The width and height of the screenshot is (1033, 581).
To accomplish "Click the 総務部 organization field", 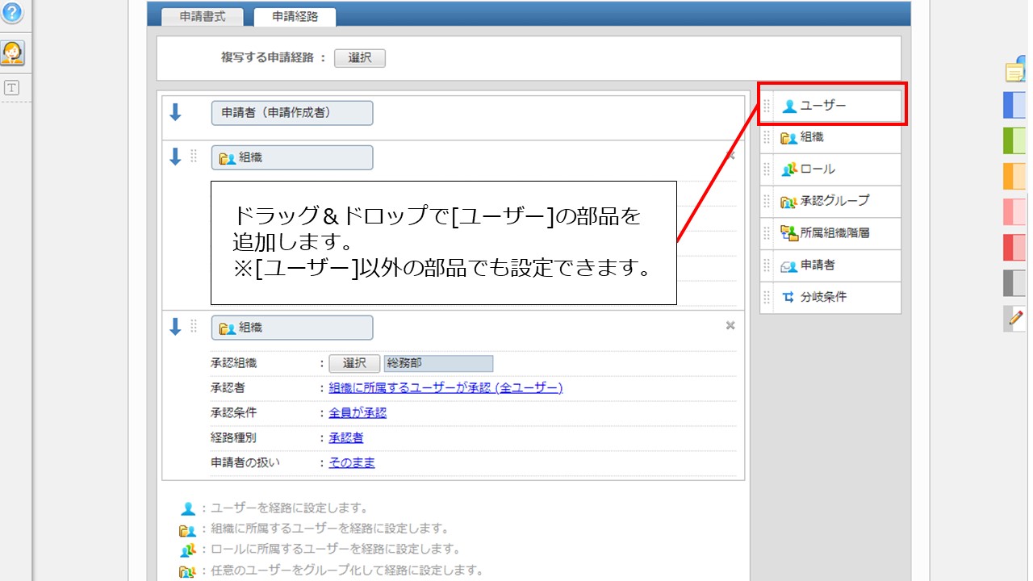I will (438, 364).
